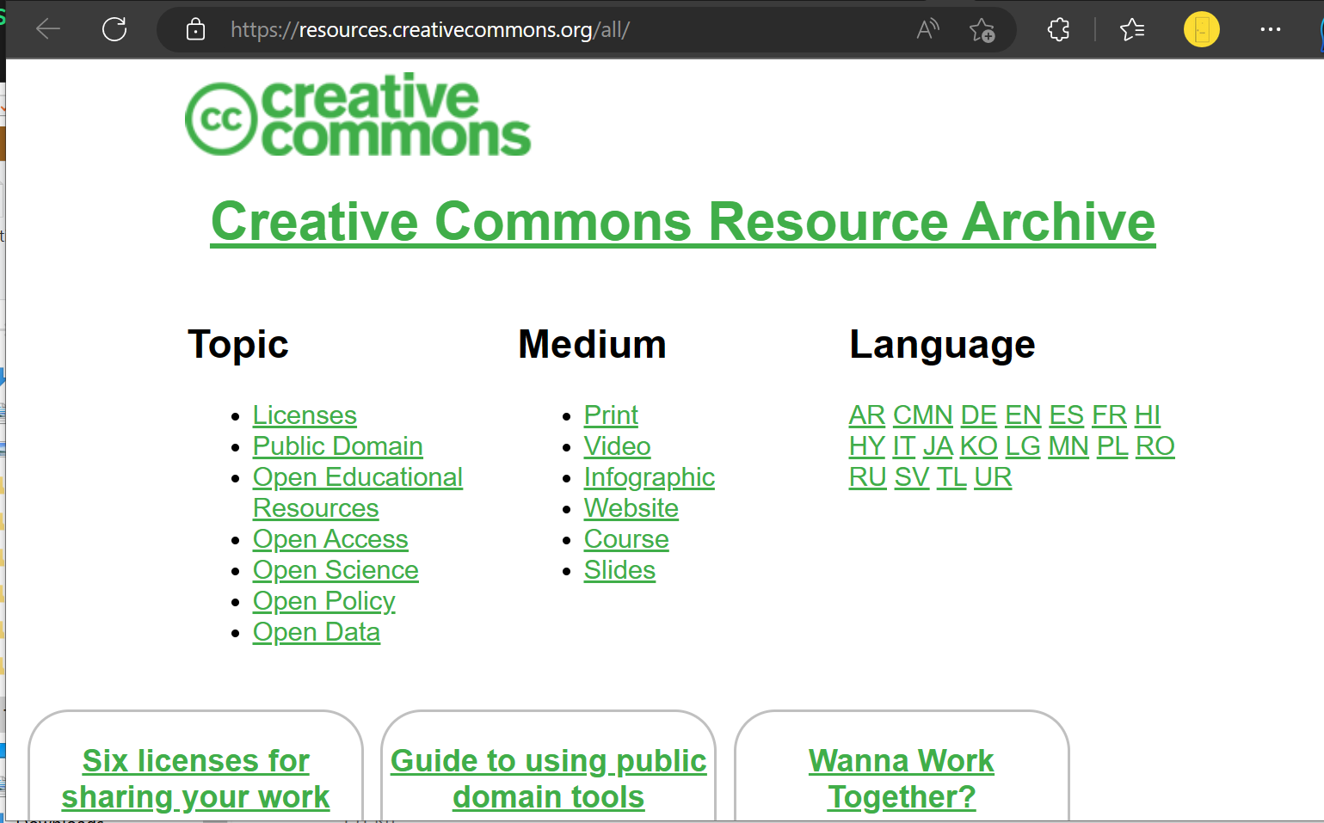Viewport: 1324px width, 823px height.
Task: Open the browser Extensions panel
Action: coord(1057,28)
